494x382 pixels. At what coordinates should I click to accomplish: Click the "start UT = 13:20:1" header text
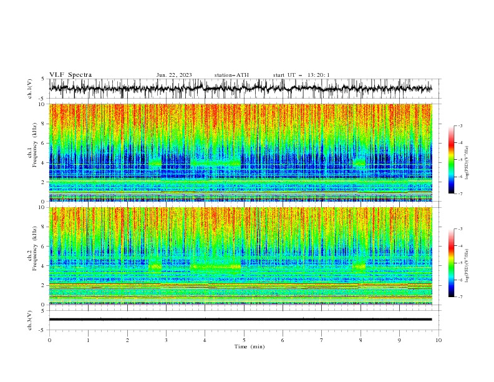coord(301,75)
